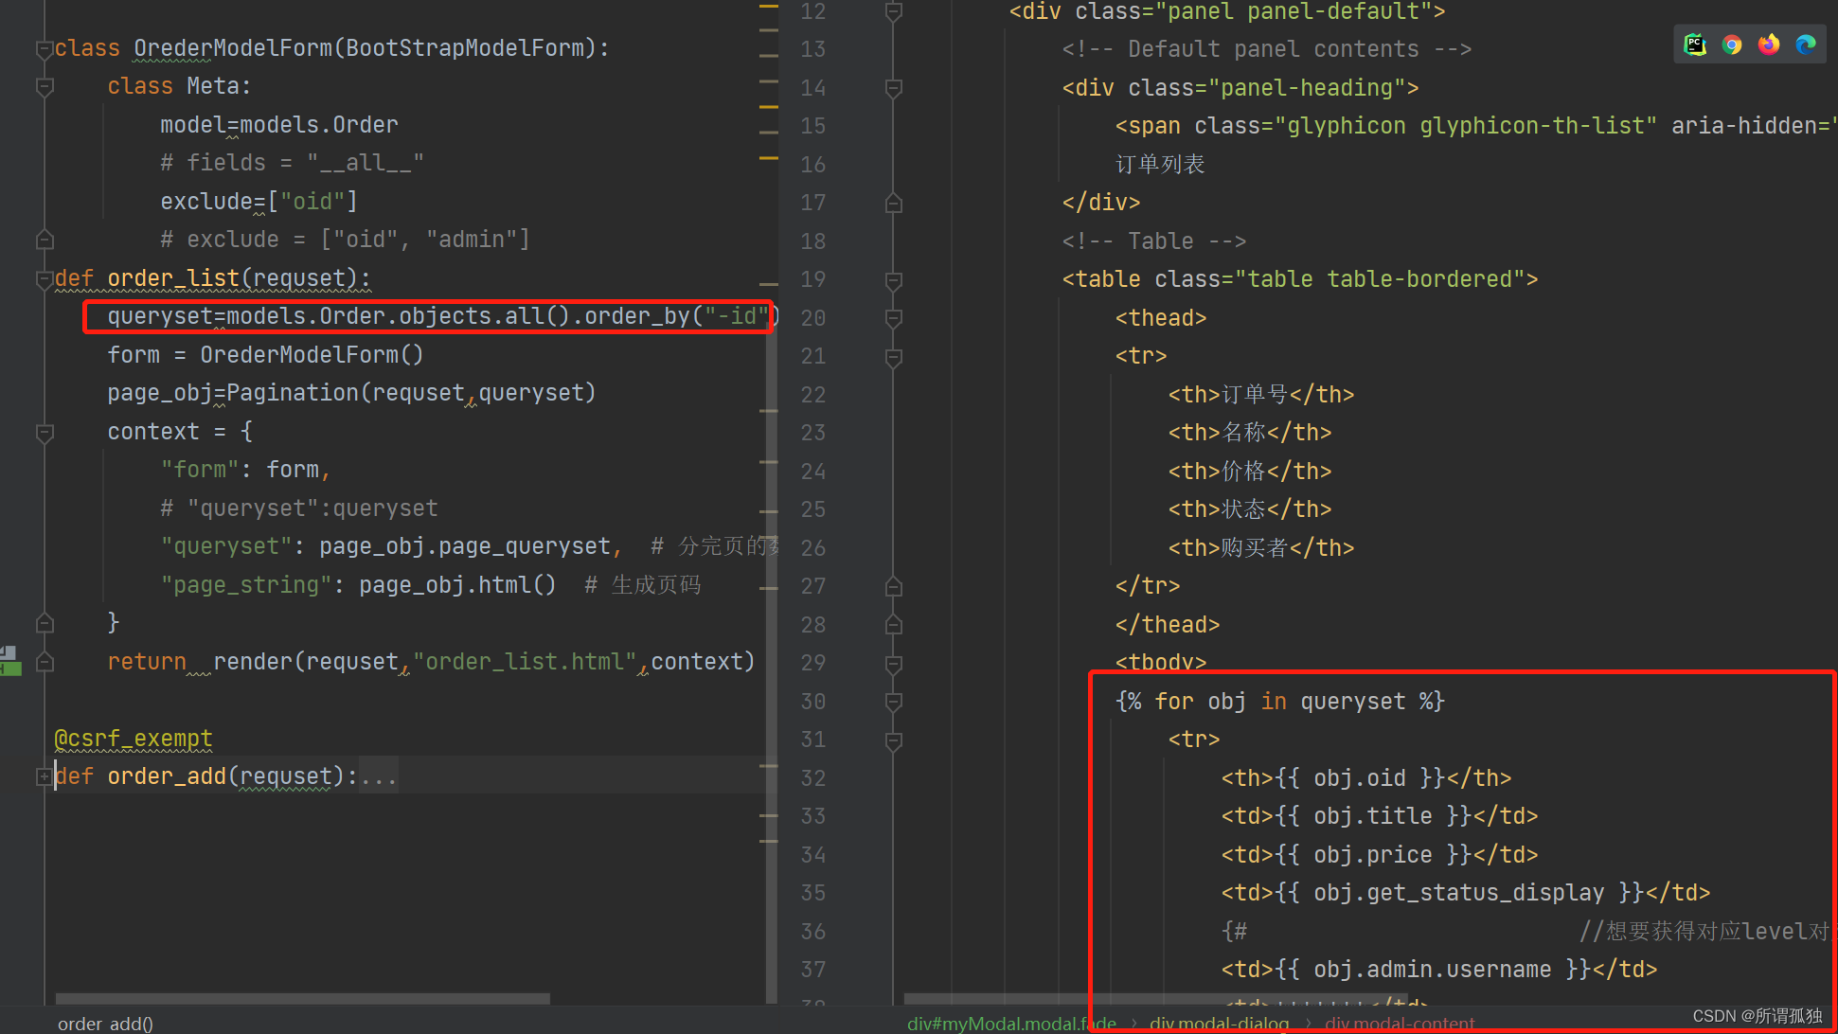
Task: Collapse the panel-heading div at line 14
Action: click(893, 88)
